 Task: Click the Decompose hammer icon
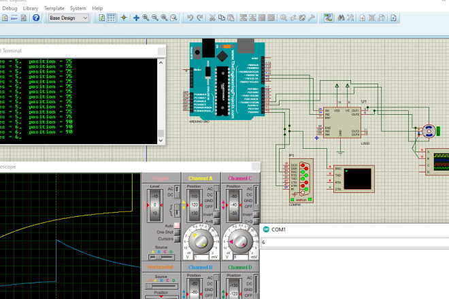[312, 18]
